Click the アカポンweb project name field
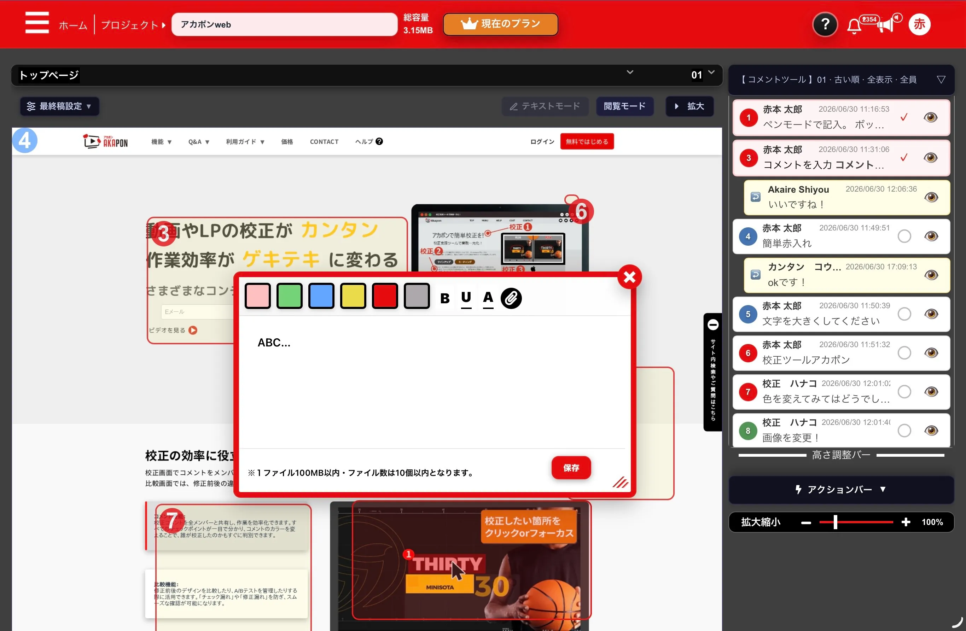The image size is (966, 631). [284, 24]
